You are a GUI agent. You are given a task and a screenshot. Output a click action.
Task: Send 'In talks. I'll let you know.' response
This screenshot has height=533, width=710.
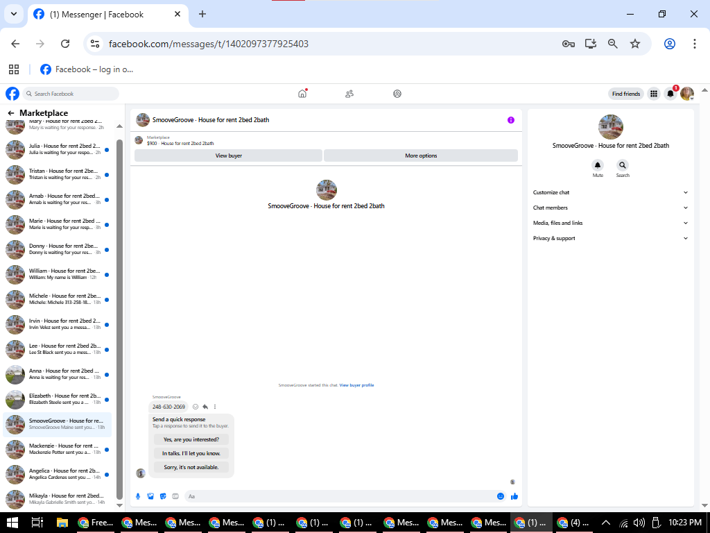click(191, 453)
